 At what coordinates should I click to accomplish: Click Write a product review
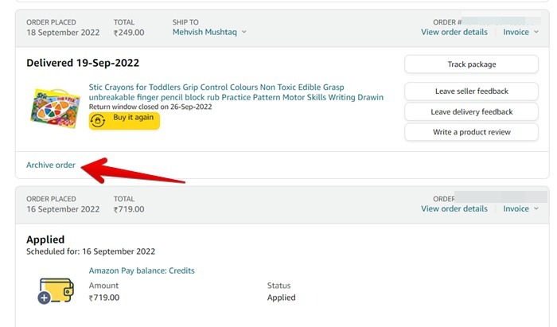pos(471,132)
